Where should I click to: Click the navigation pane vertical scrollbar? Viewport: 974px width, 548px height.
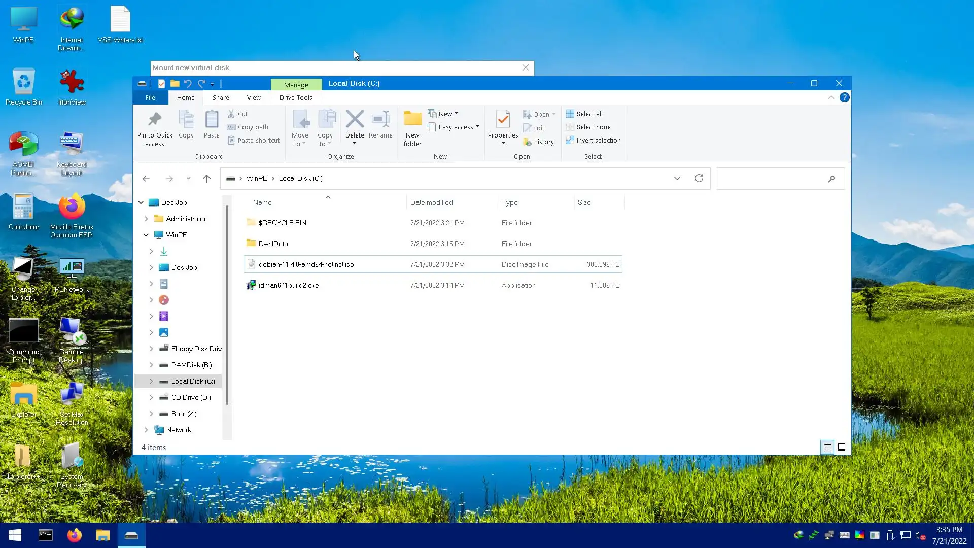(x=227, y=304)
